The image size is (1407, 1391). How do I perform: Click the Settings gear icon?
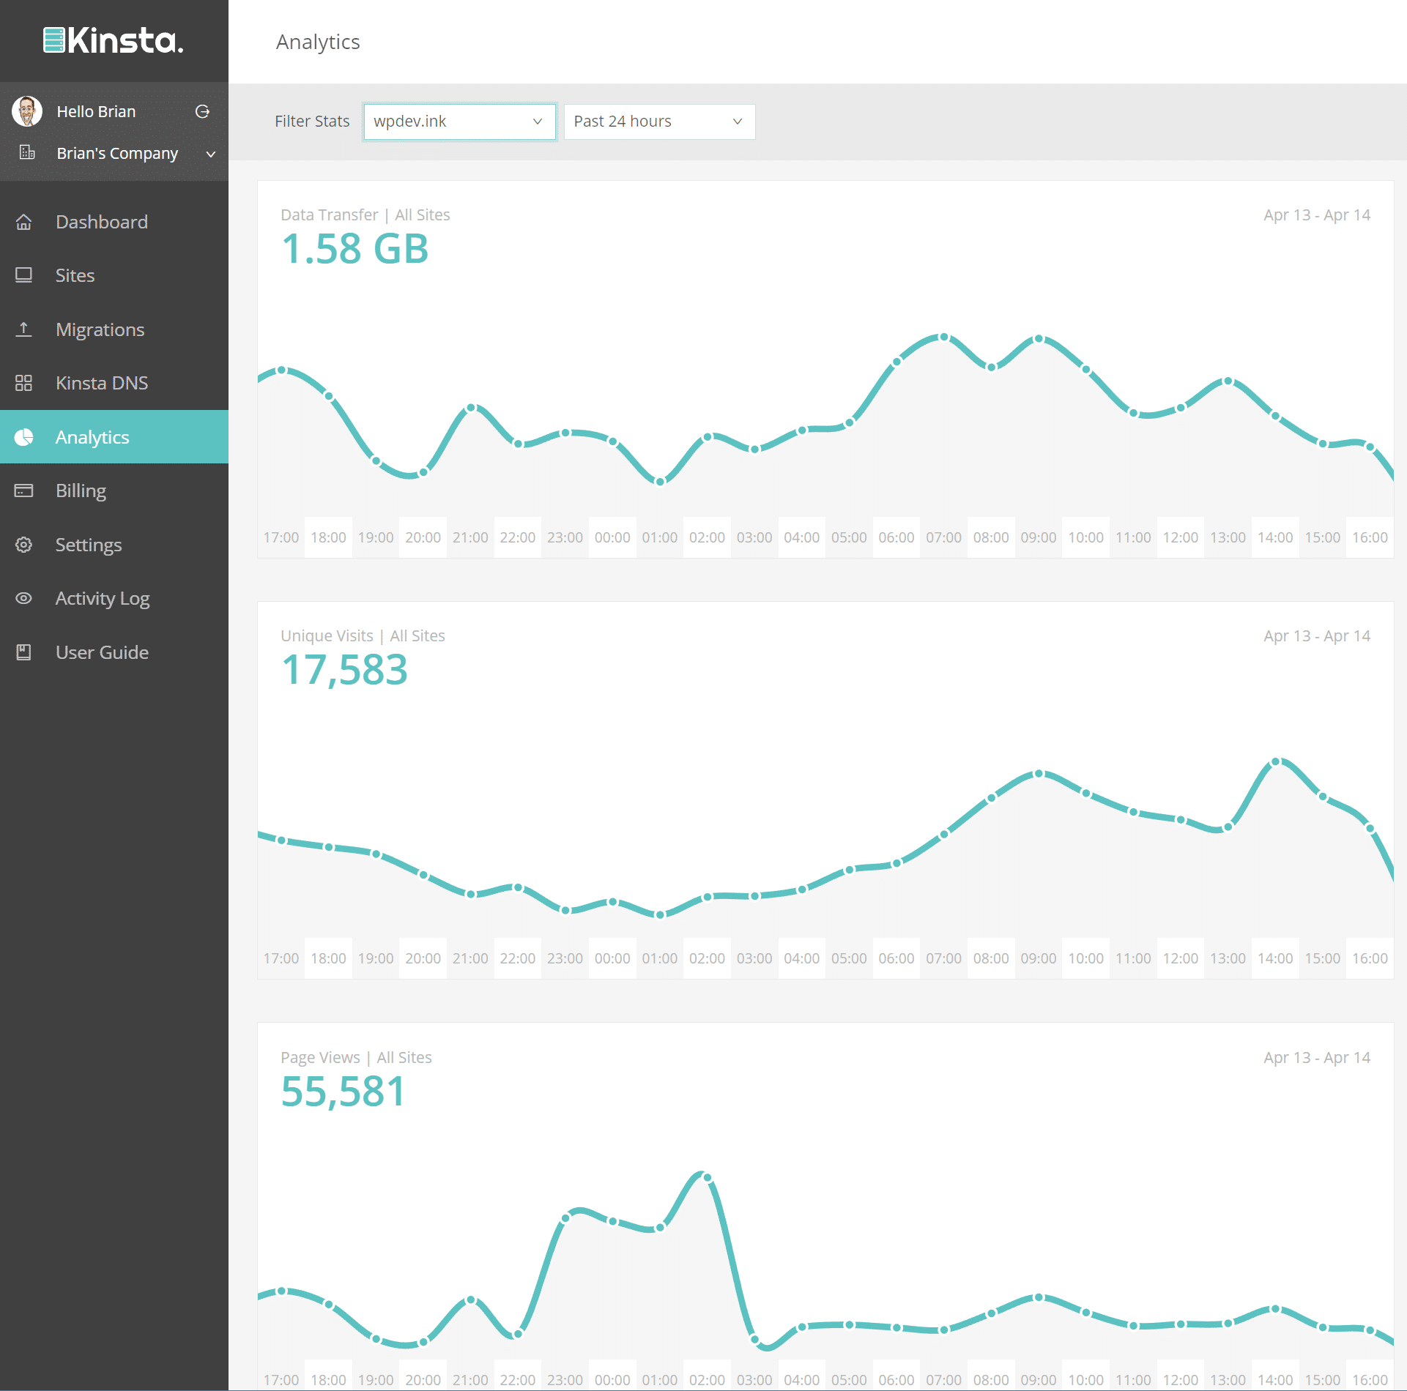24,545
